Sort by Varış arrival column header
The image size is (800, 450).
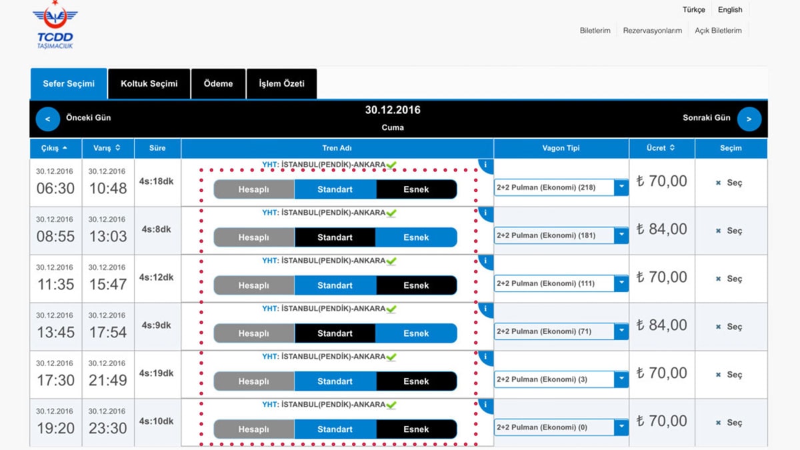coord(107,148)
